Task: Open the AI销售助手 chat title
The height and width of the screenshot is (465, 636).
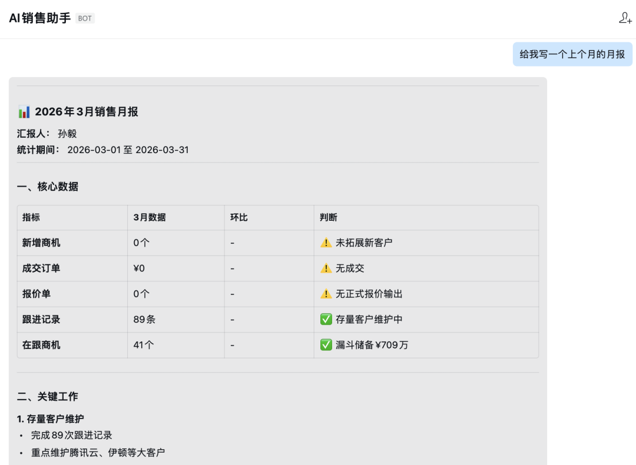Action: (39, 18)
